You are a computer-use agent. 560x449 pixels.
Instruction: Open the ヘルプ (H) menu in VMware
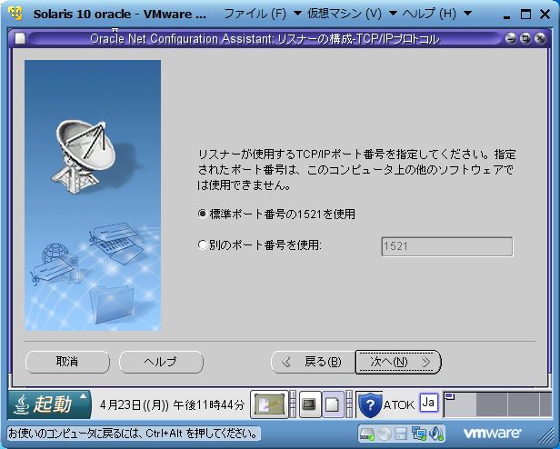click(429, 14)
